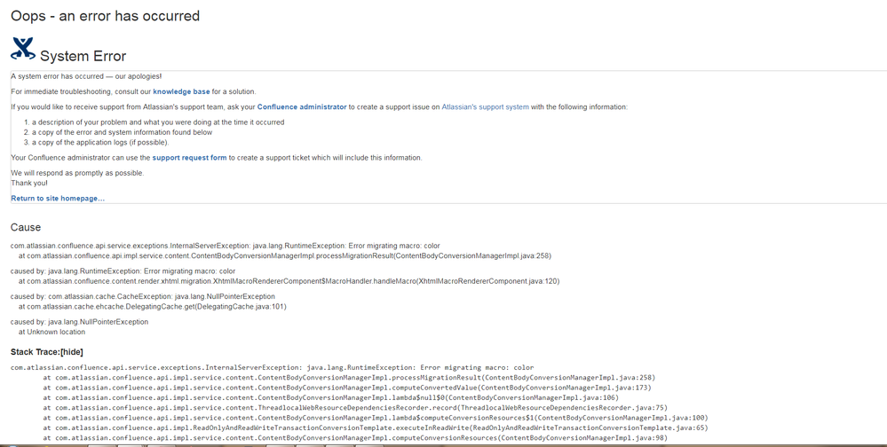Click stack trace line computeConversionResources(ContentBodyConversionManagerImpl.java:98)
This screenshot has width=887, height=447.
(355, 438)
